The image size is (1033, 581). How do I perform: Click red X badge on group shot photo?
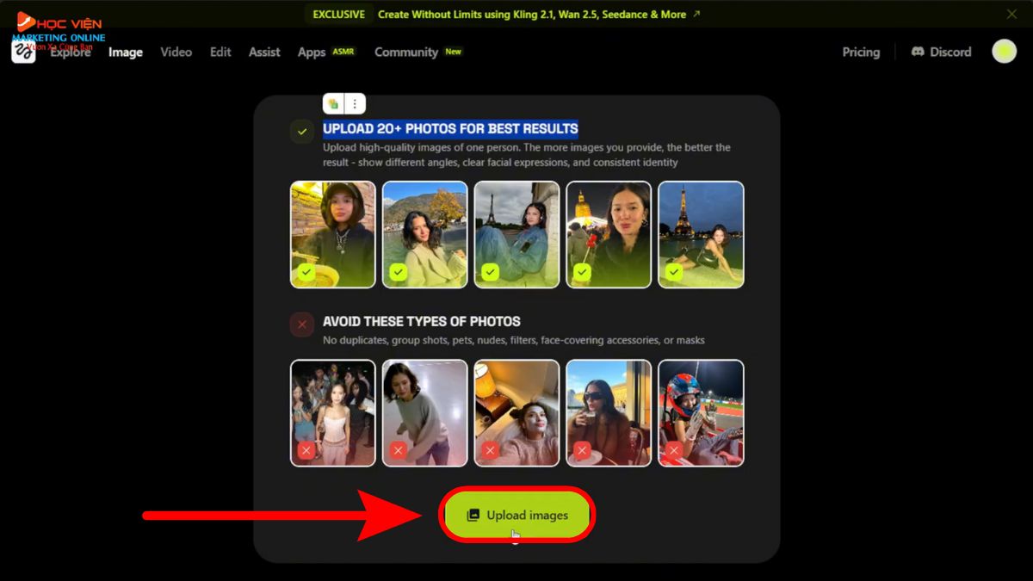coord(306,450)
